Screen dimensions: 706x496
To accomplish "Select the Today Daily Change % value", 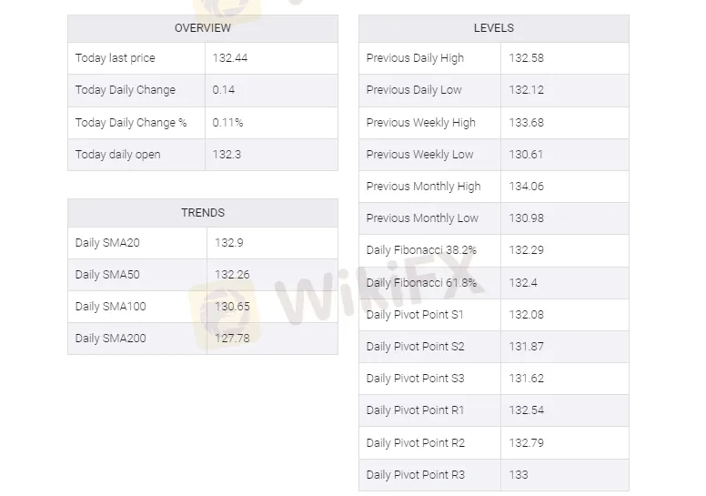I will pos(227,123).
